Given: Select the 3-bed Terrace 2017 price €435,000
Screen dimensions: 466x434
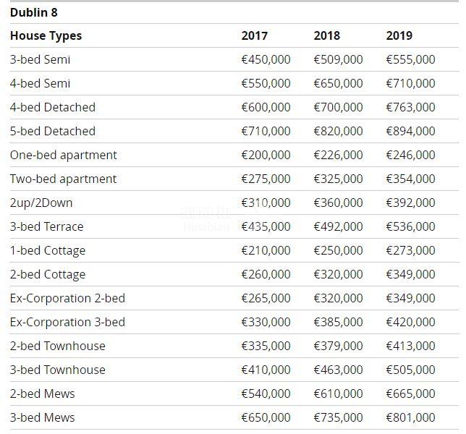Looking at the screenshot, I should pos(266,226).
